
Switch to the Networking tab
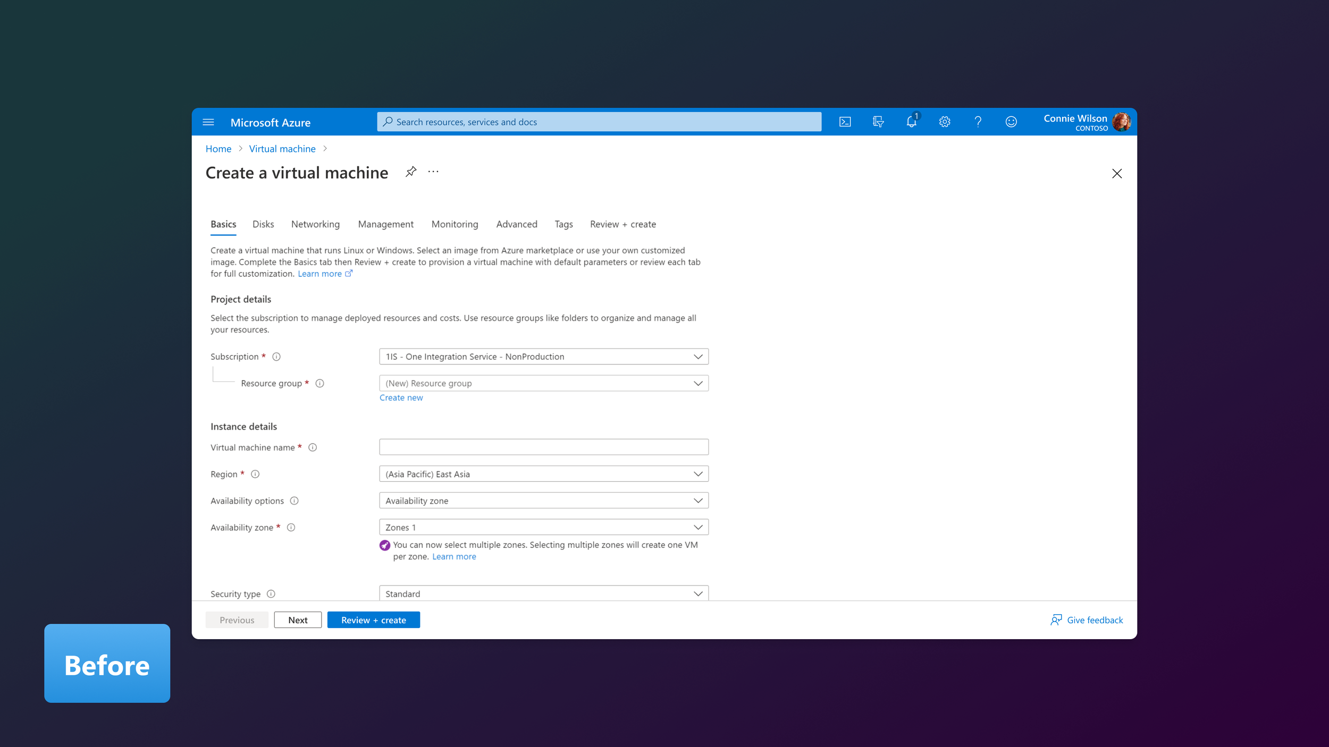click(315, 224)
